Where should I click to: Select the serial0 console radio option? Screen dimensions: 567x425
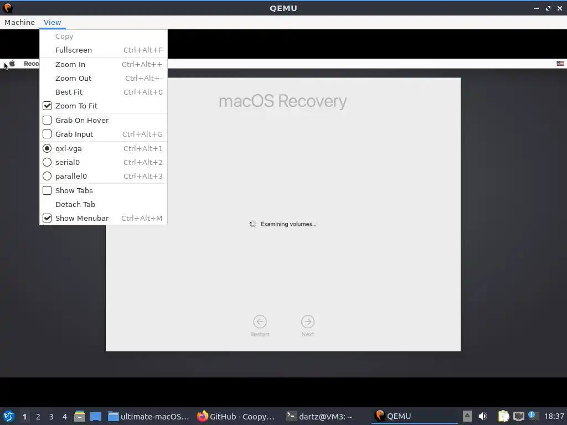[x=47, y=162]
